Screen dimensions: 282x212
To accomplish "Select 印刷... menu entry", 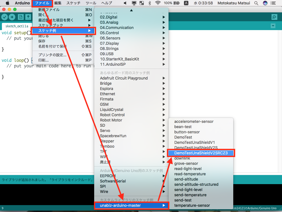I will [x=63, y=60].
